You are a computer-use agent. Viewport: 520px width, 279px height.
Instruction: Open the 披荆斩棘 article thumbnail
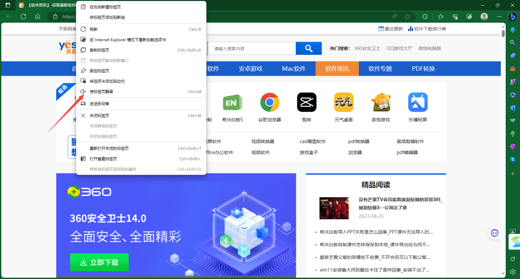334,208
